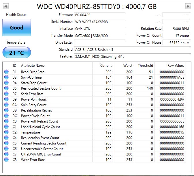194x176 pixels.
Task: Click the Raw Values column header
Action: (x=170, y=66)
